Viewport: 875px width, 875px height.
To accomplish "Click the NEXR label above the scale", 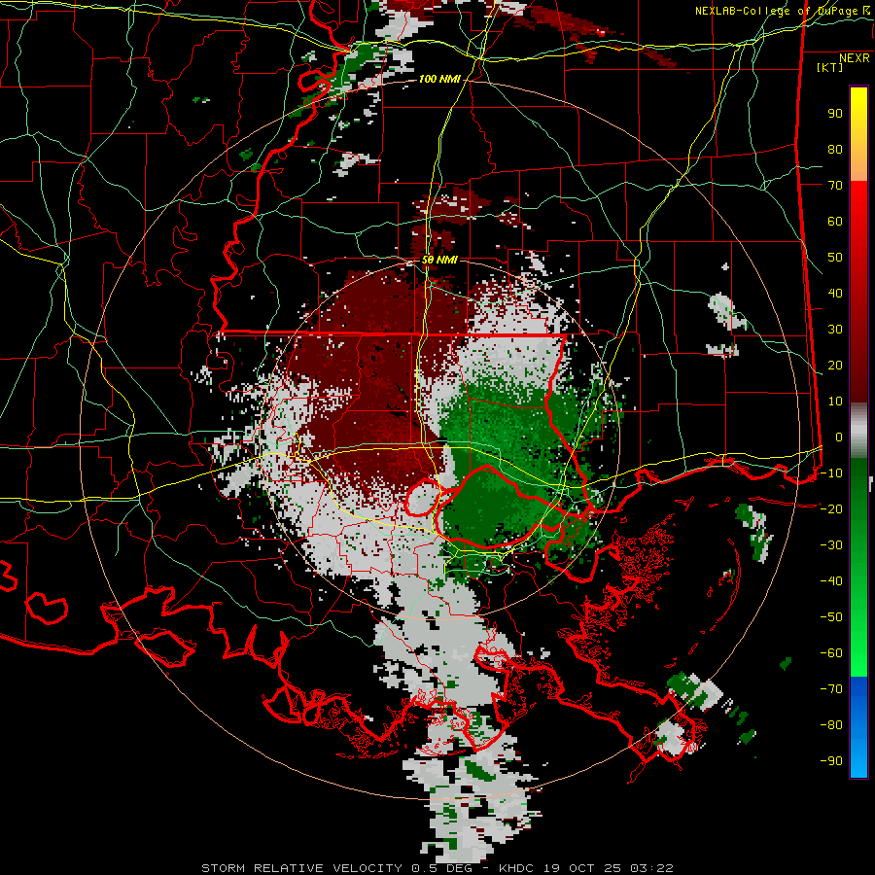I will click(x=854, y=58).
